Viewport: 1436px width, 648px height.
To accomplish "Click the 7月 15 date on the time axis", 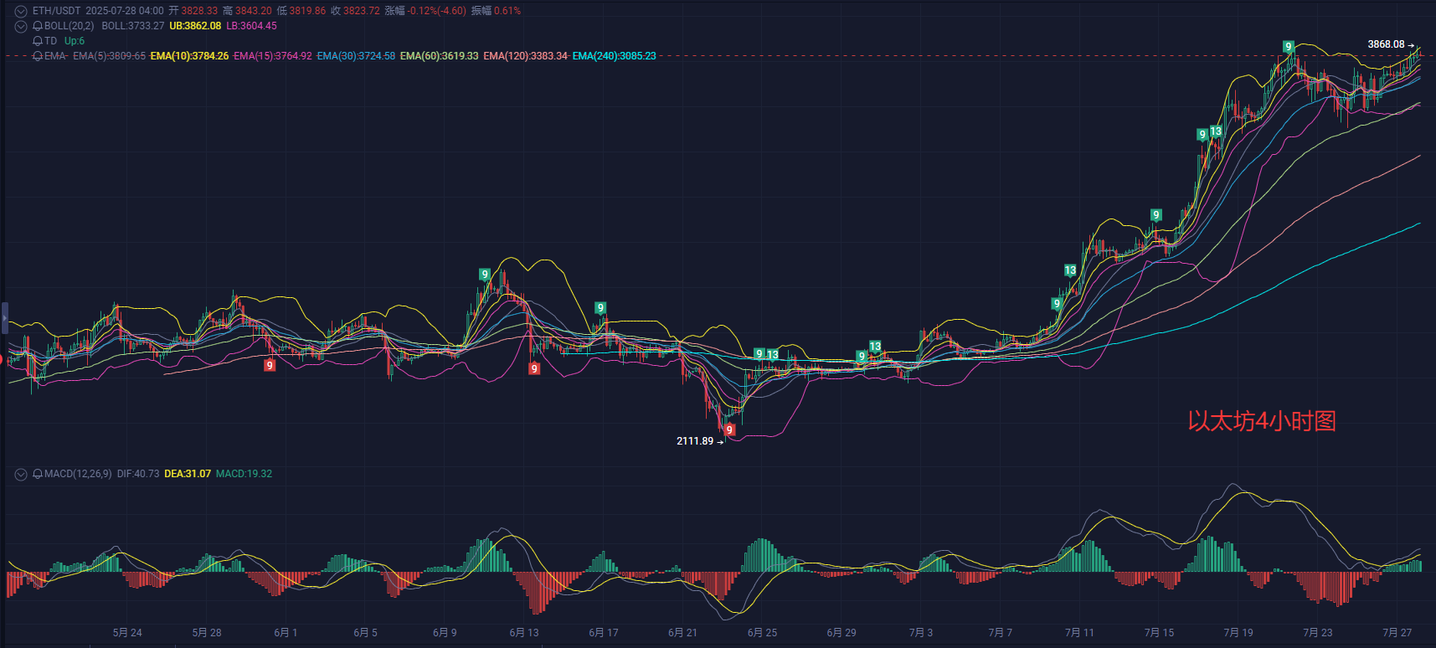I will click(1159, 633).
